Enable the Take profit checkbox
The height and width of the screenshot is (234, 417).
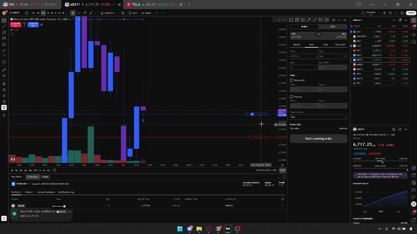pyautogui.click(x=292, y=80)
